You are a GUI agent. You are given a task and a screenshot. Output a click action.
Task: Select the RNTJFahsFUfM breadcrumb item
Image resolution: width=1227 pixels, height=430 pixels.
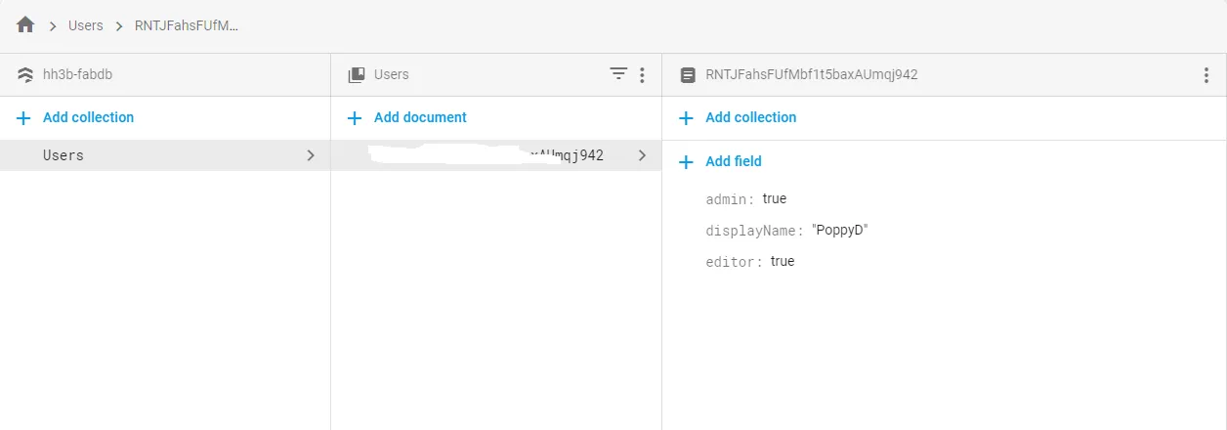coord(187,25)
